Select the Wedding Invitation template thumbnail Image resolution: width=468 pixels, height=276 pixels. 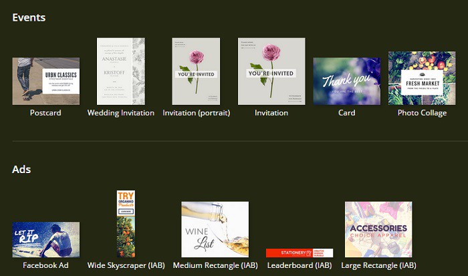[x=120, y=72]
